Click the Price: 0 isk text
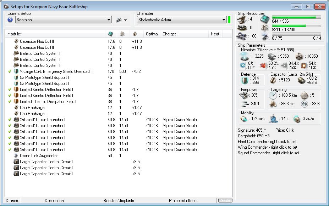329x206 pixels. [x=285, y=130]
